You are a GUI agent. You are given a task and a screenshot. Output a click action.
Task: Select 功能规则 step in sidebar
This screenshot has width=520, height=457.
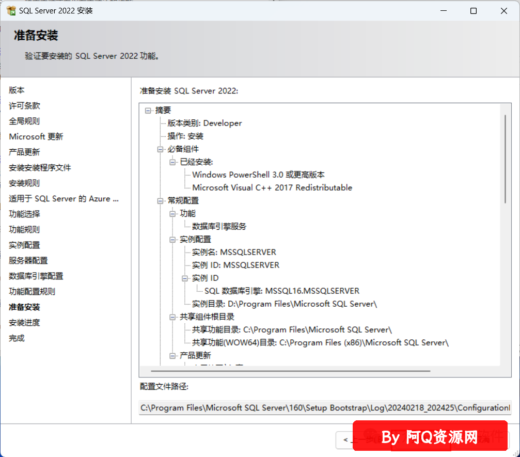click(24, 229)
